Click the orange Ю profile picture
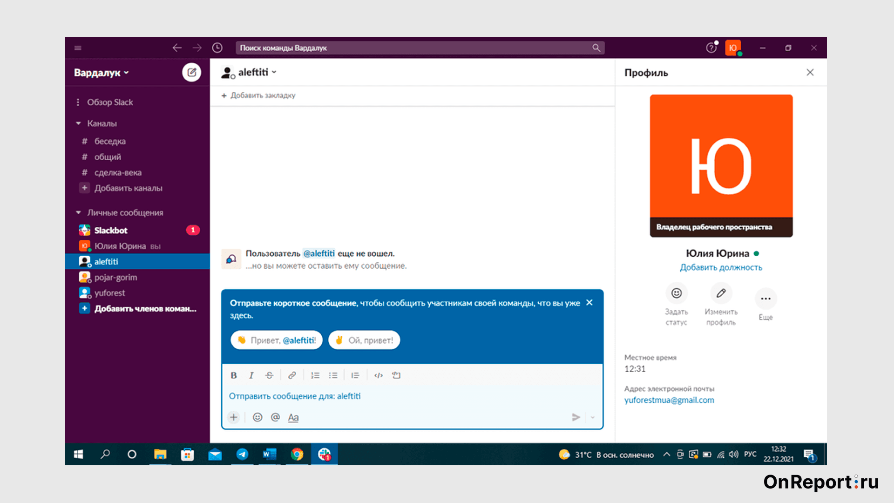 click(721, 166)
